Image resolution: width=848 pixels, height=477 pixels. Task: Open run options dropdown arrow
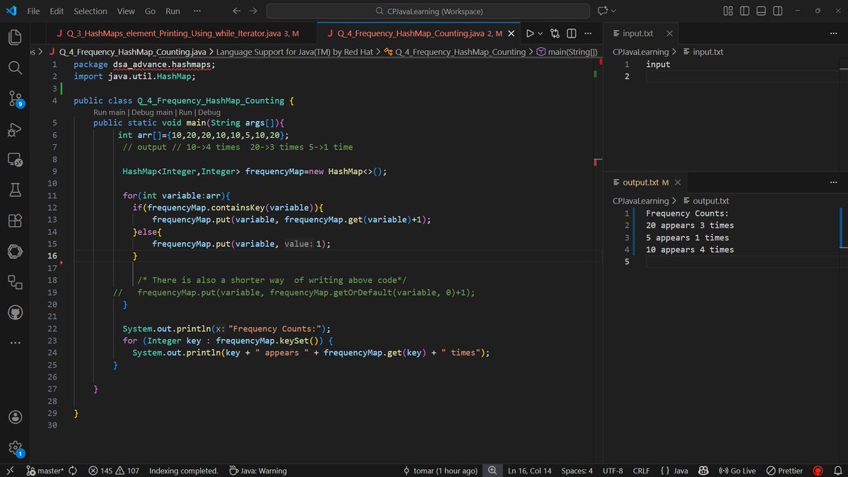tap(541, 33)
